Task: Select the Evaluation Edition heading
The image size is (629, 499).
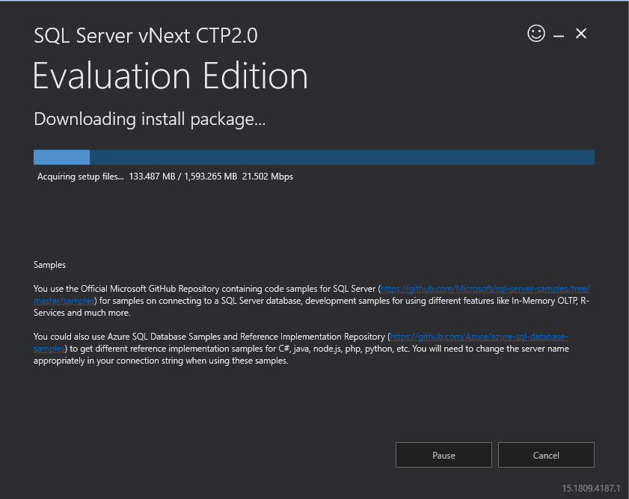Action: click(171, 76)
